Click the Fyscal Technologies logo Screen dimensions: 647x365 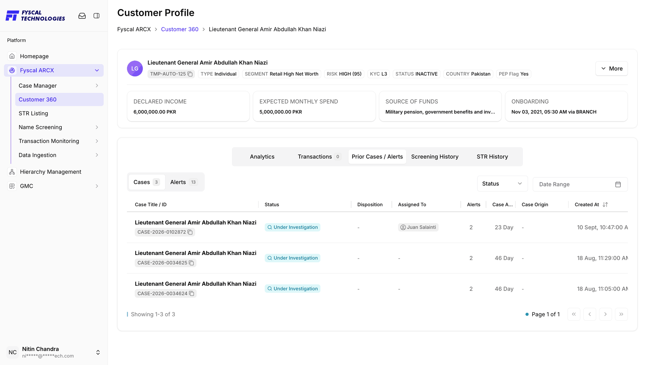tap(35, 16)
